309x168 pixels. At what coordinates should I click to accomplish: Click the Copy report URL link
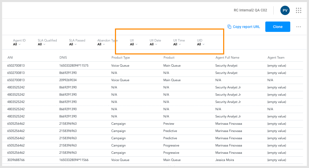(247, 27)
